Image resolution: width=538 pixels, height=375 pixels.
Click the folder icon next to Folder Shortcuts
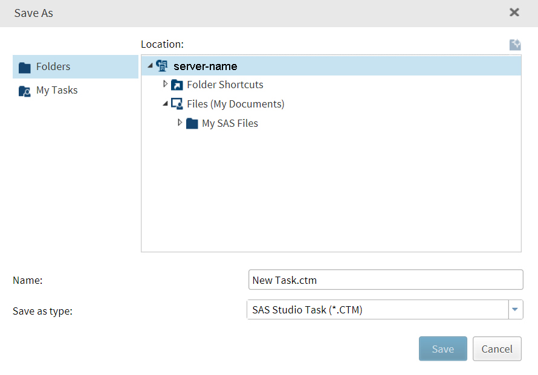coord(177,85)
